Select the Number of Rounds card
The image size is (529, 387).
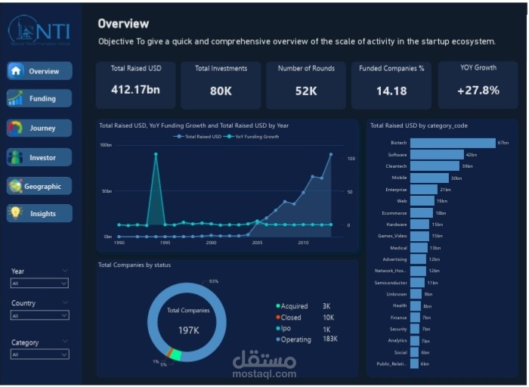tap(306, 85)
